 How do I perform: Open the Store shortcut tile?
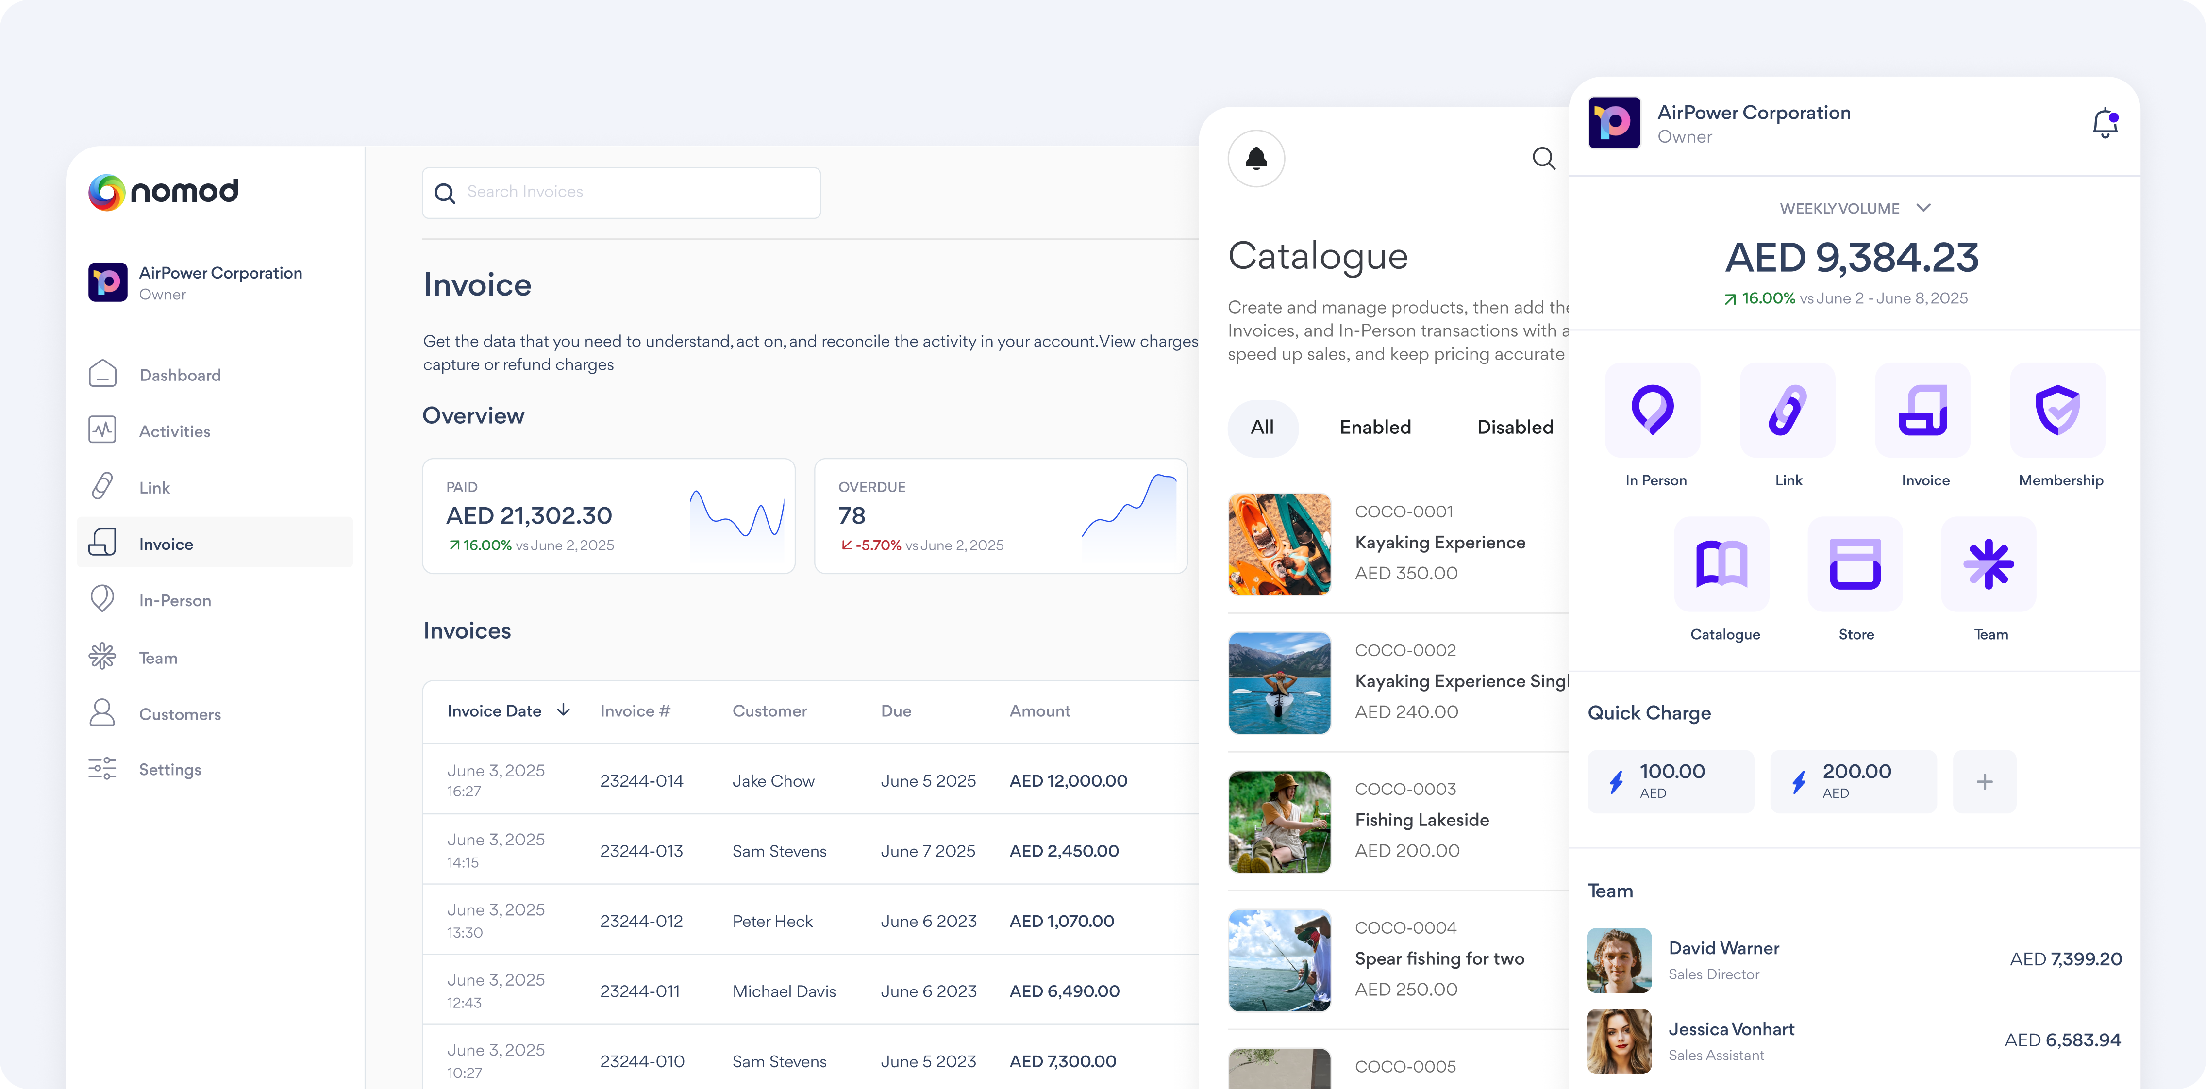coord(1856,564)
